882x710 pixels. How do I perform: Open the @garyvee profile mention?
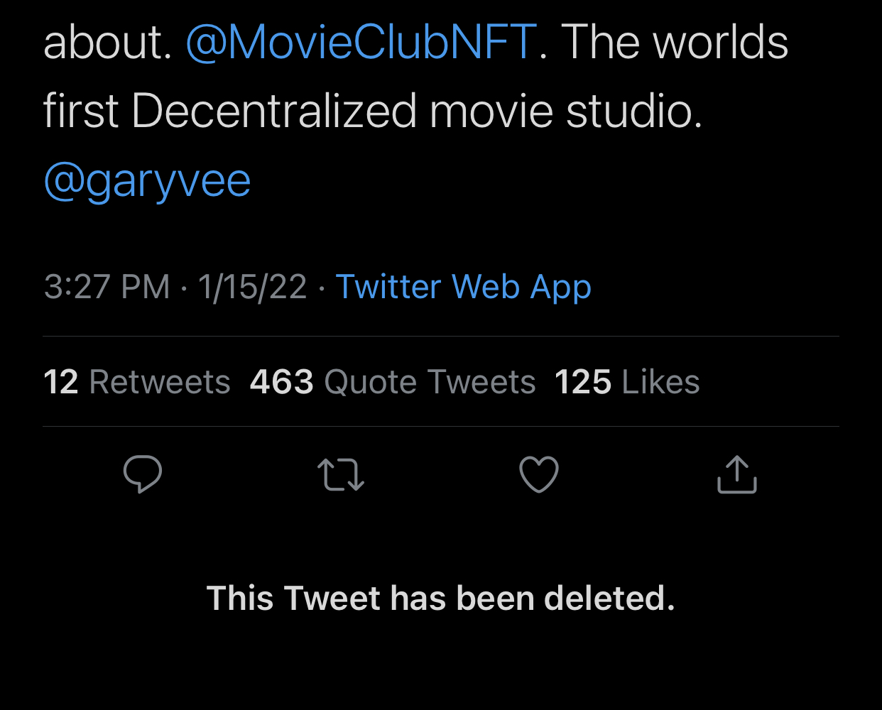(147, 180)
